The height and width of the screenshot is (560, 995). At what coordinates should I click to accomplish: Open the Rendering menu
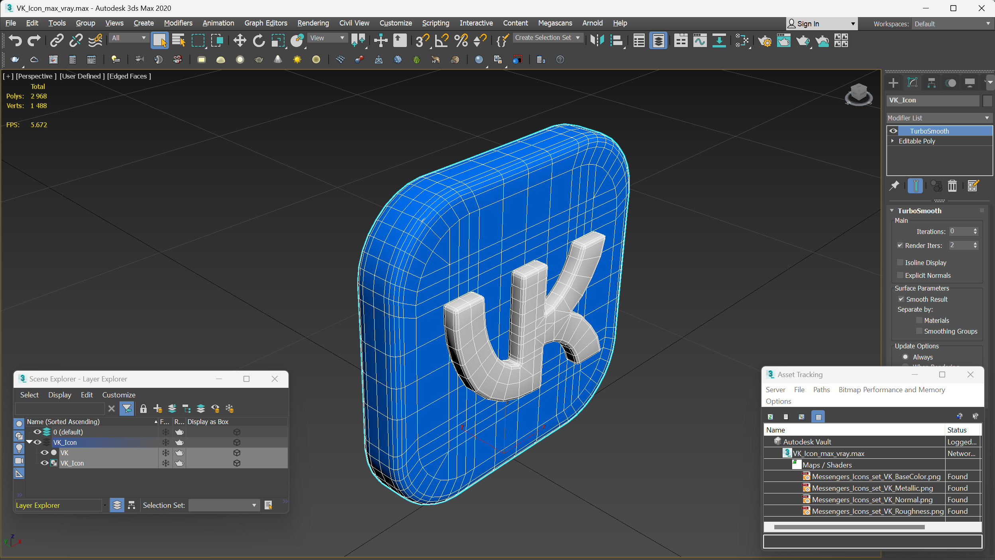(x=313, y=23)
